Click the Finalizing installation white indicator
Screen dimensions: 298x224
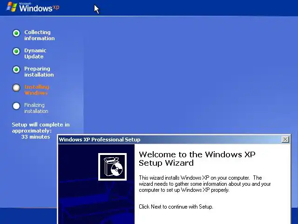tap(16, 106)
